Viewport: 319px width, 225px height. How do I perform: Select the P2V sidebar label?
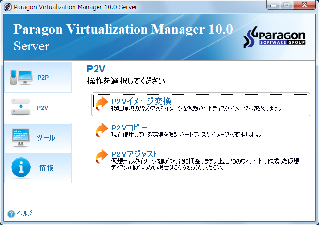click(x=43, y=107)
